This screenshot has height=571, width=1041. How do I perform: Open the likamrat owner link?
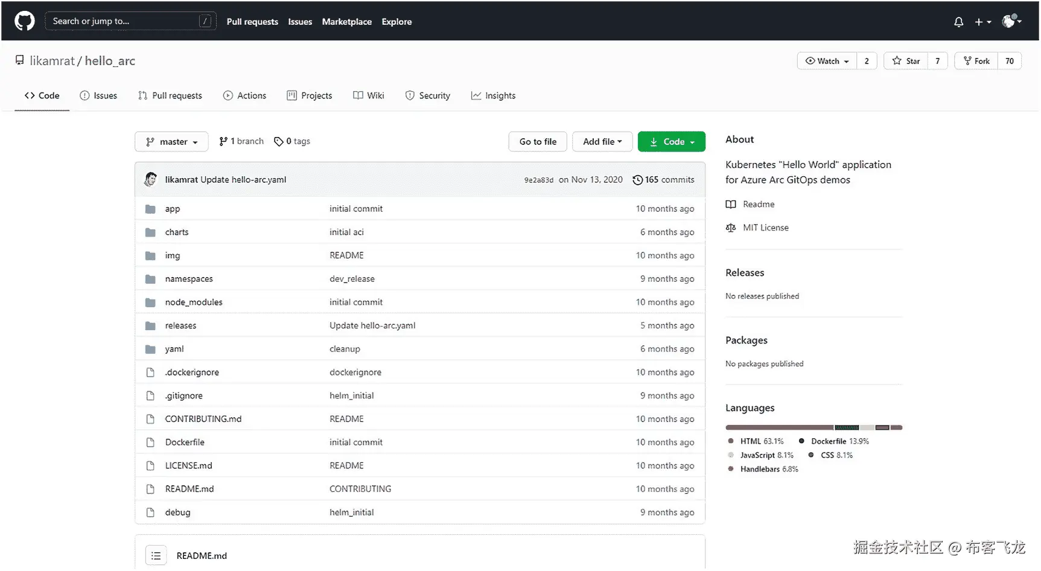[x=53, y=61]
